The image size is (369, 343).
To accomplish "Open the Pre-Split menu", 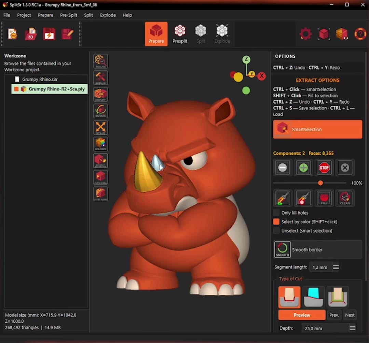I will 68,15.
